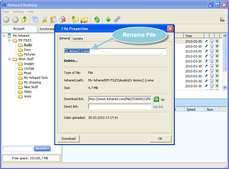
Task: Click the Speed column header
Action: click(195, 109)
